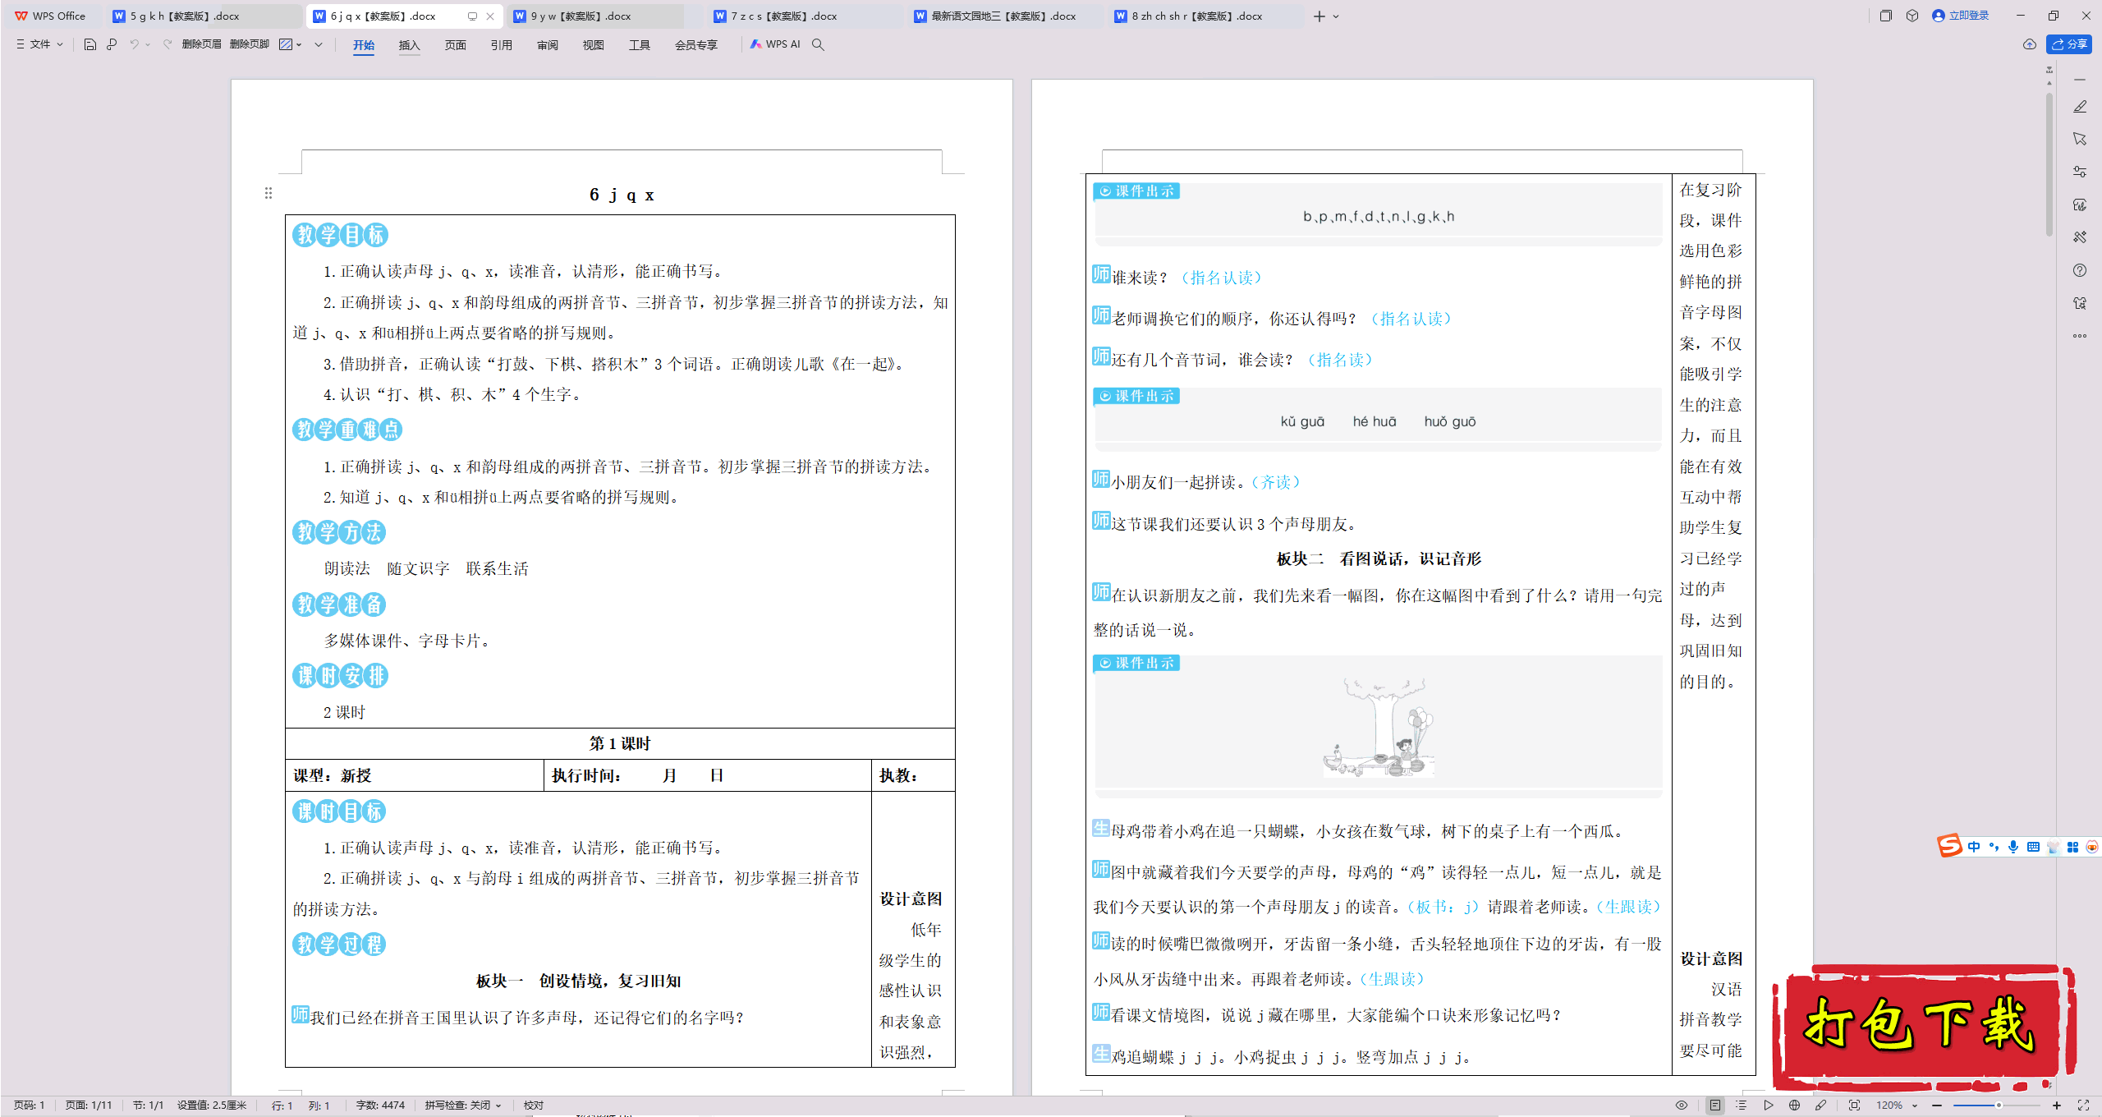Switch to web layout globe icon

tap(1795, 1106)
